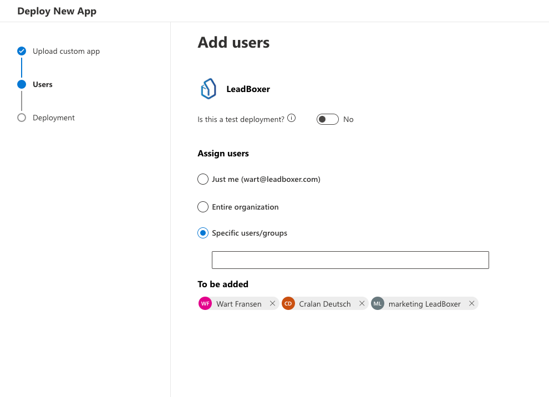Click the empty Deployment step circle
The width and height of the screenshot is (549, 397).
22,118
